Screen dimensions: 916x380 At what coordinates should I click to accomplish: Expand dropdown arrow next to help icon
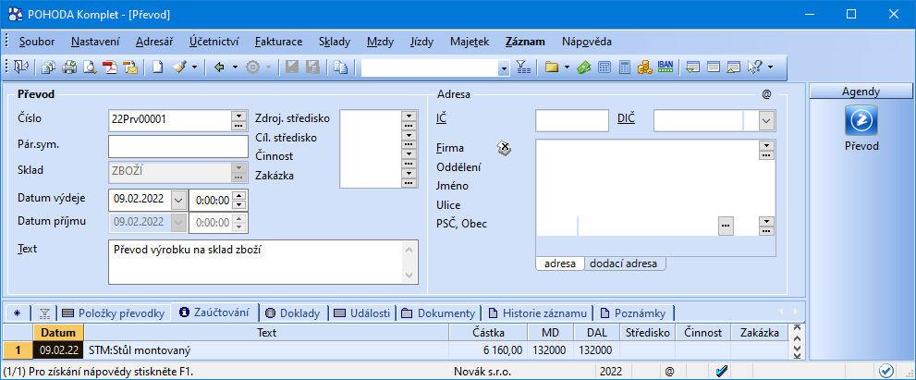[770, 67]
